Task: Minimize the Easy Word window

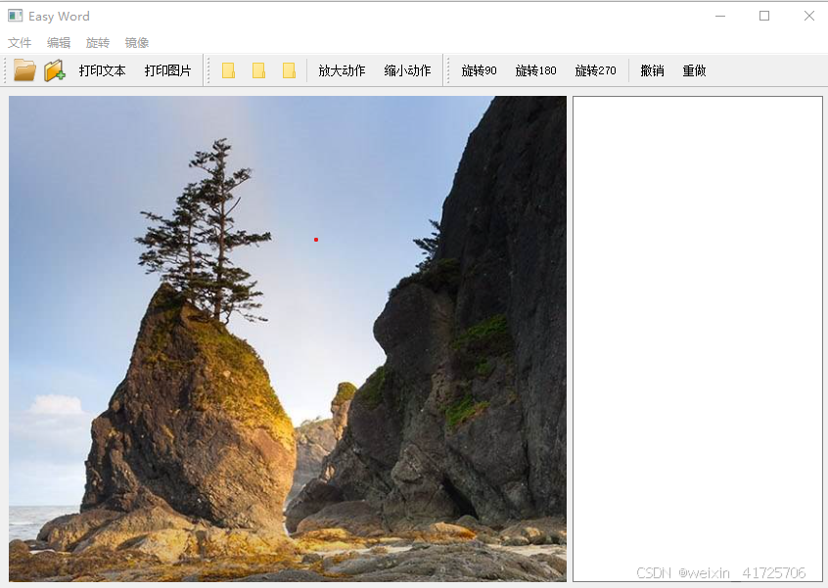Action: point(720,16)
